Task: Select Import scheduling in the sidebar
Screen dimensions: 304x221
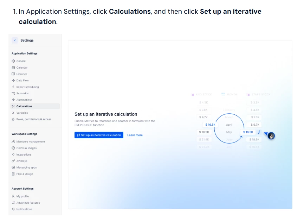Action: coord(27,87)
